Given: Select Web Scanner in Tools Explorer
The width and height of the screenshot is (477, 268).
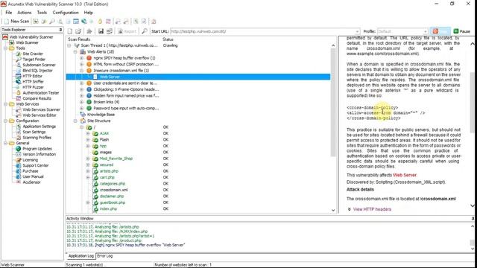Looking at the screenshot, I should click(x=27, y=42).
